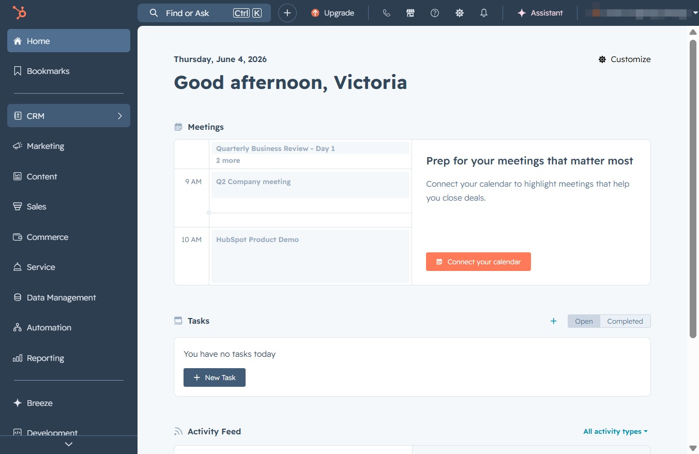Open the notifications bell icon

pos(484,13)
